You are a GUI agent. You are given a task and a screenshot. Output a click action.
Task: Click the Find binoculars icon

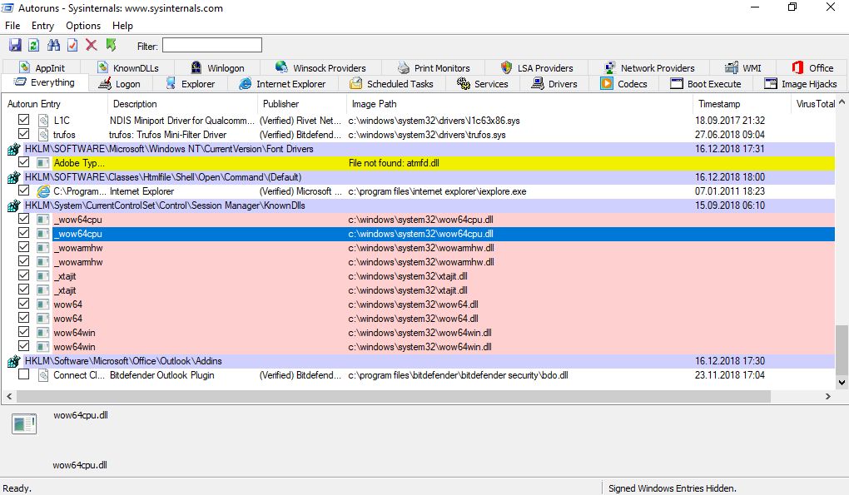pyautogui.click(x=53, y=46)
